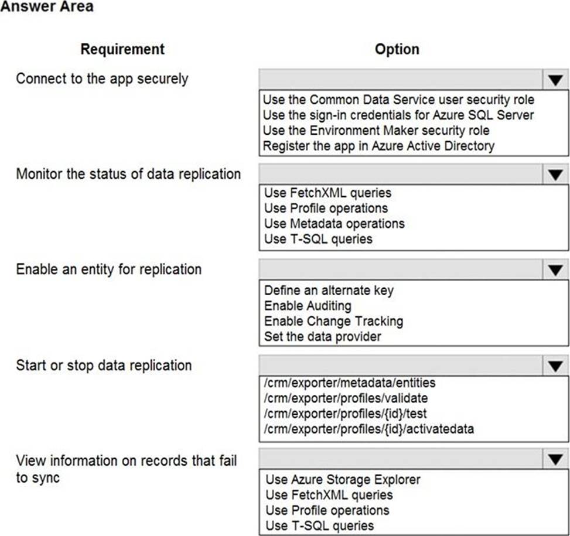Click 'Monitor the status of data replication' text

tap(128, 174)
